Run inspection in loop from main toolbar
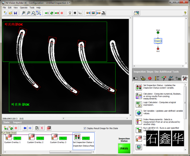 (x=52, y=13)
